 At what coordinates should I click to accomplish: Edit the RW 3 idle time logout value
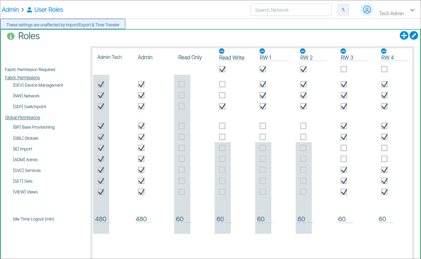[346, 219]
